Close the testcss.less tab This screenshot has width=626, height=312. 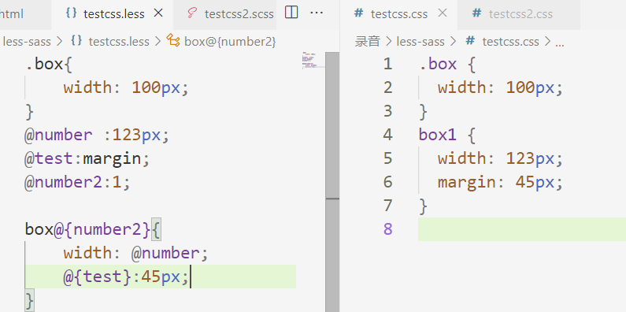158,13
